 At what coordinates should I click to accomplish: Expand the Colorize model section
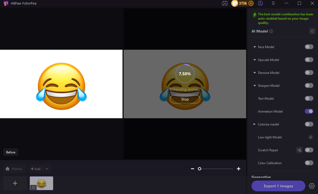[254, 124]
